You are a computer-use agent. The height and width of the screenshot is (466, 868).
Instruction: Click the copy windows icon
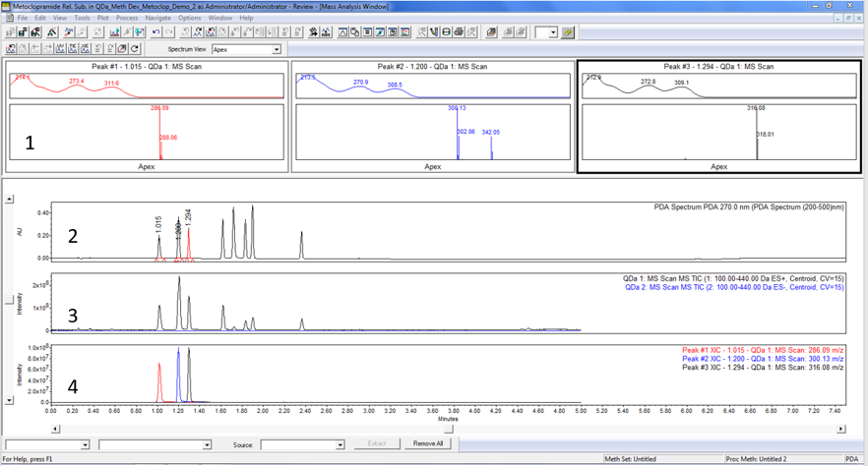(x=355, y=32)
